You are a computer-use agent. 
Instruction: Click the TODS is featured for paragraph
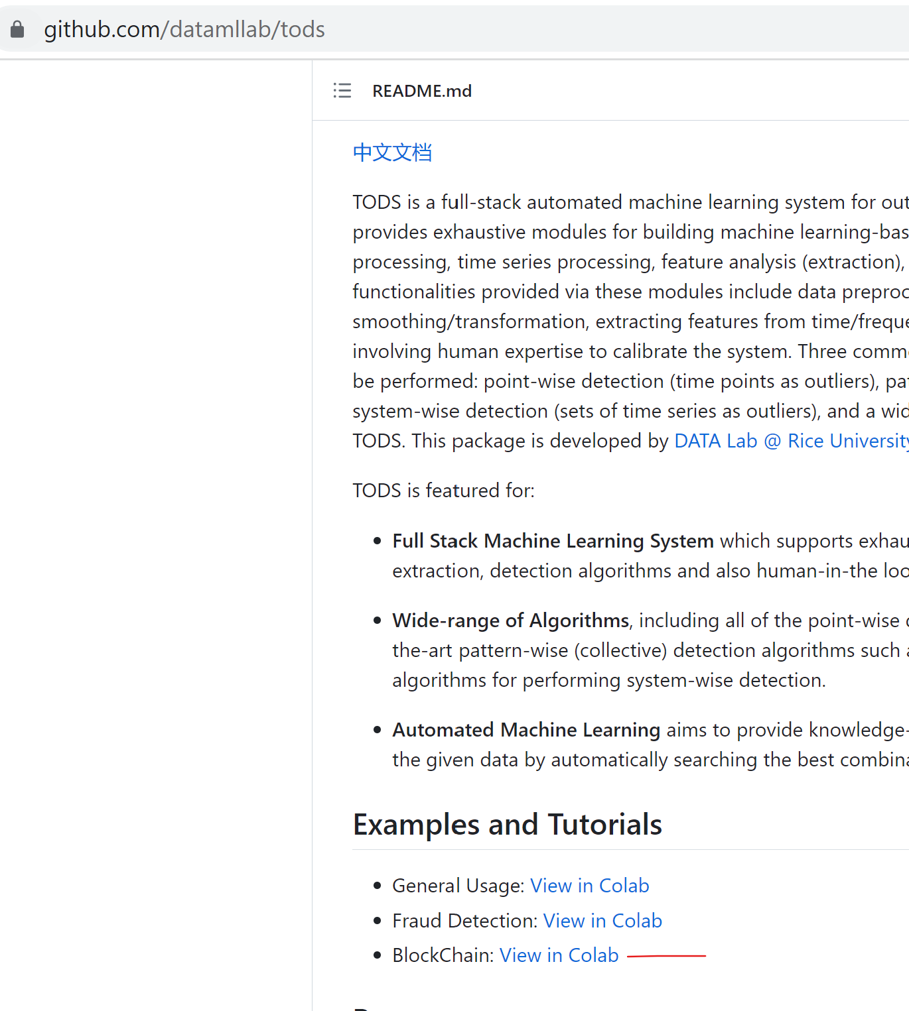click(x=444, y=491)
